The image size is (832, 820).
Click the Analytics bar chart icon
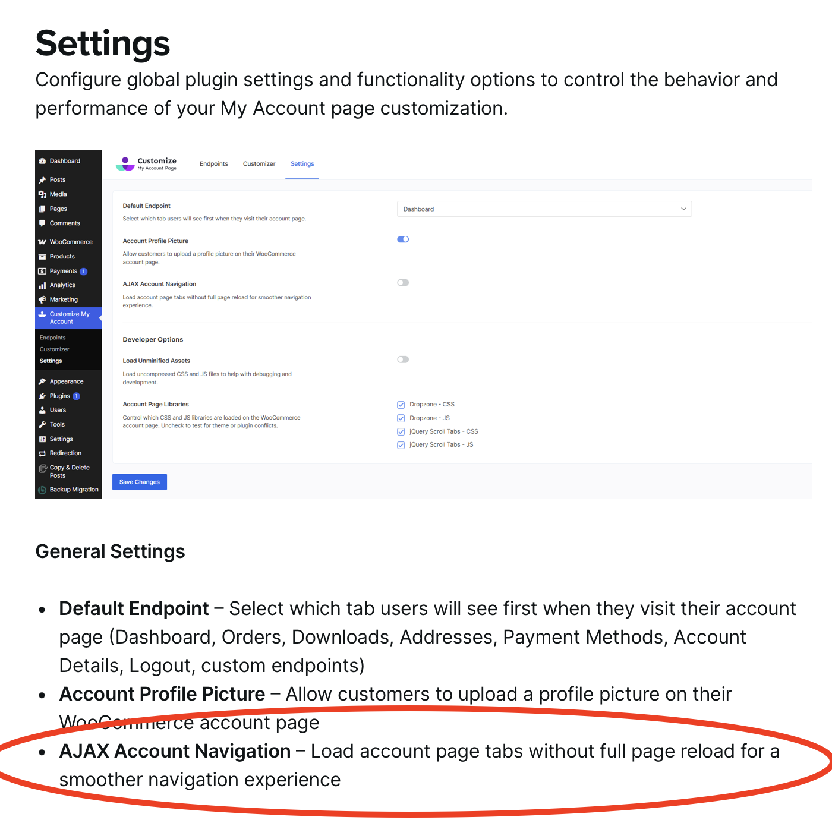pos(42,285)
